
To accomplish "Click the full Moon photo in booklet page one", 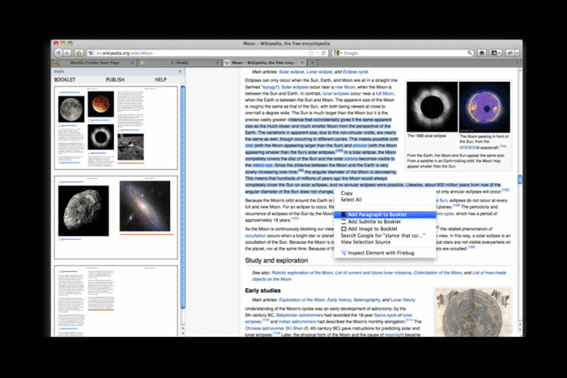I will (71, 108).
